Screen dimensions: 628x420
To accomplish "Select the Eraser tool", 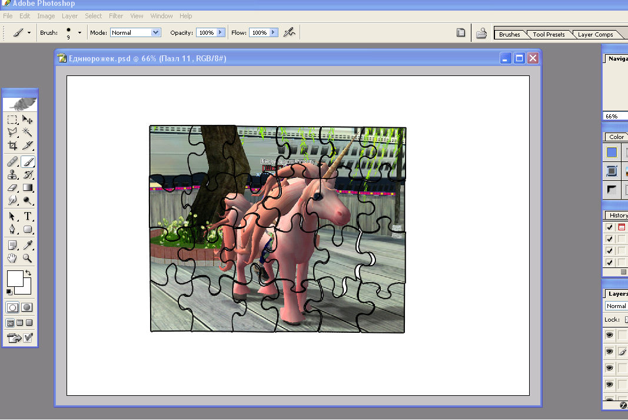I will click(x=12, y=187).
